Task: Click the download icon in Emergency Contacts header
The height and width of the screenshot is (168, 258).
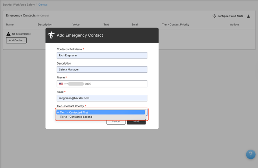Action: [x=248, y=16]
